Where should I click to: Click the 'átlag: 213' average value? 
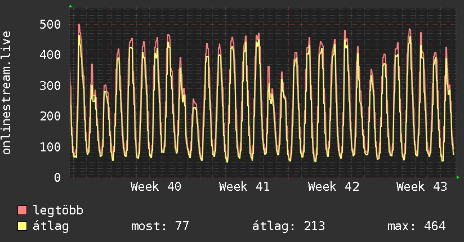[288, 226]
